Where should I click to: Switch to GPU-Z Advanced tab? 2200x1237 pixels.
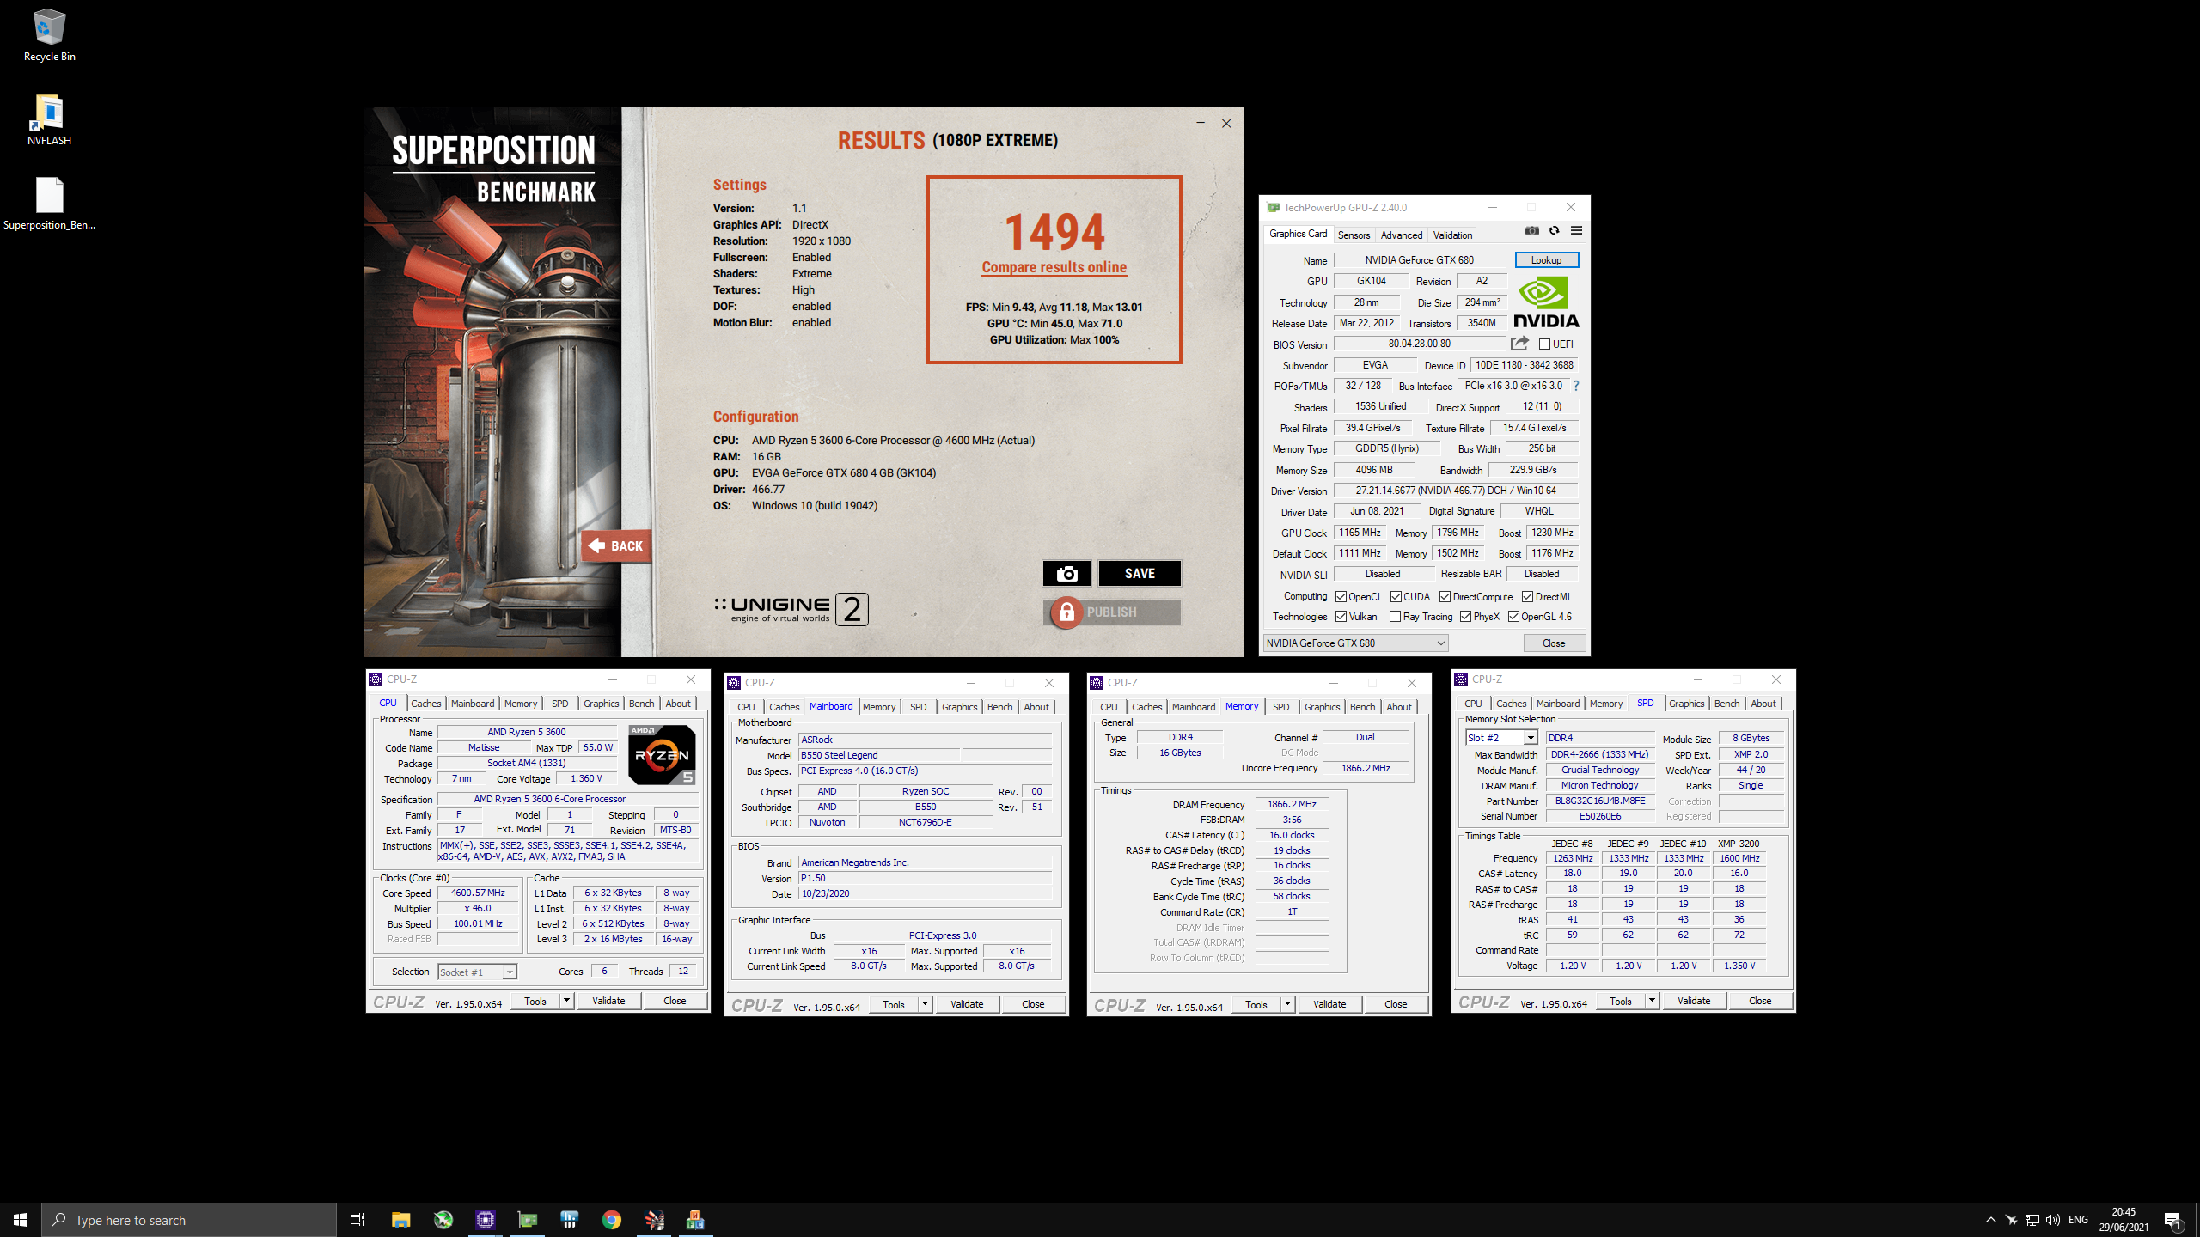tap(1401, 235)
